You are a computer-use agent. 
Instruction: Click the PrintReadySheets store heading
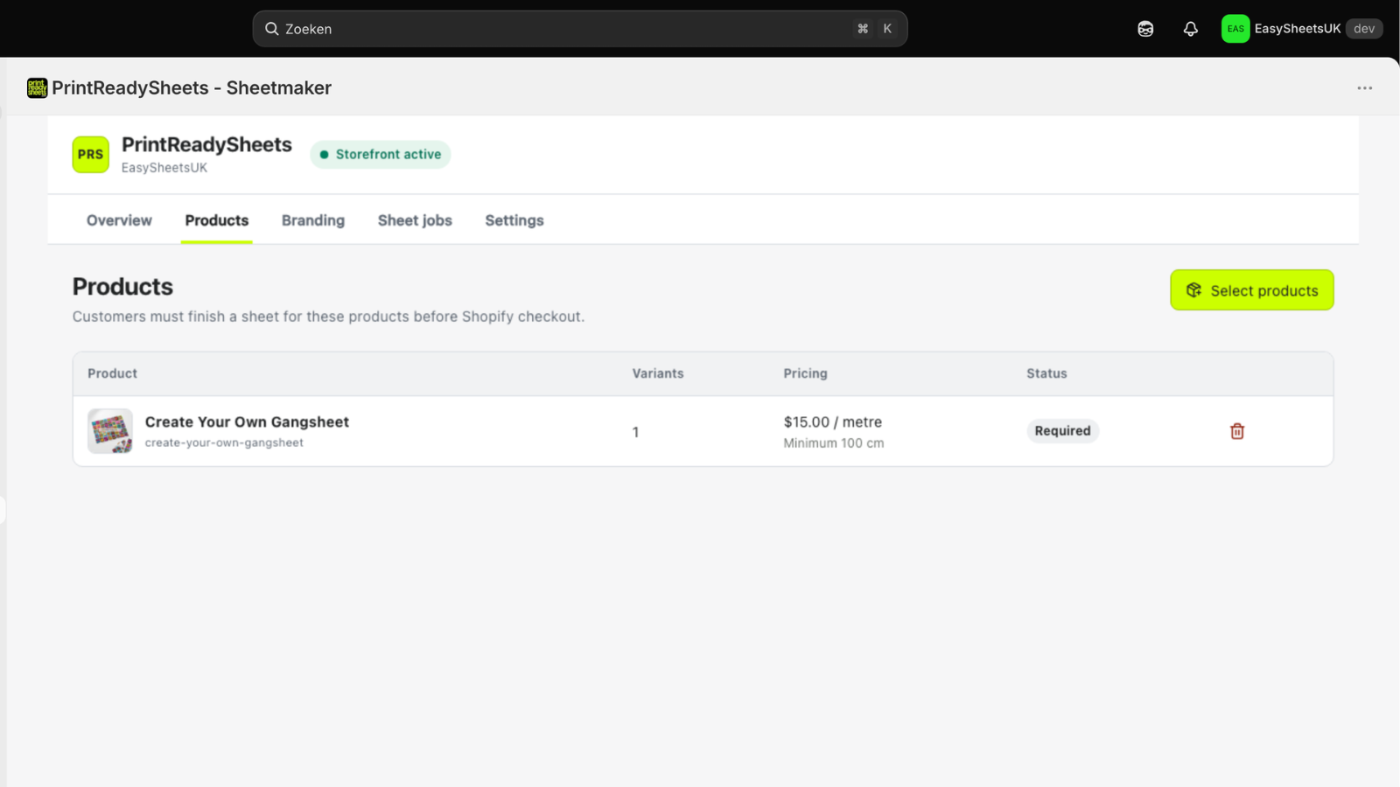tap(206, 144)
